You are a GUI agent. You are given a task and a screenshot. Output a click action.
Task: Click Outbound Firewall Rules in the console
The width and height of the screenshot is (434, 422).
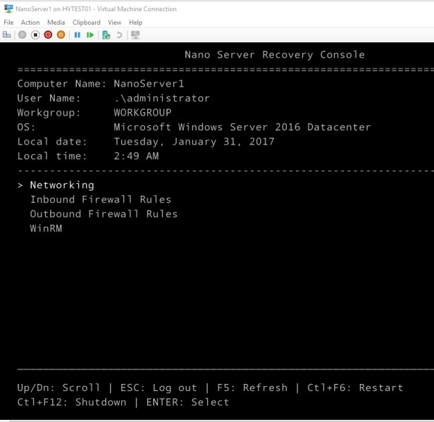(104, 214)
